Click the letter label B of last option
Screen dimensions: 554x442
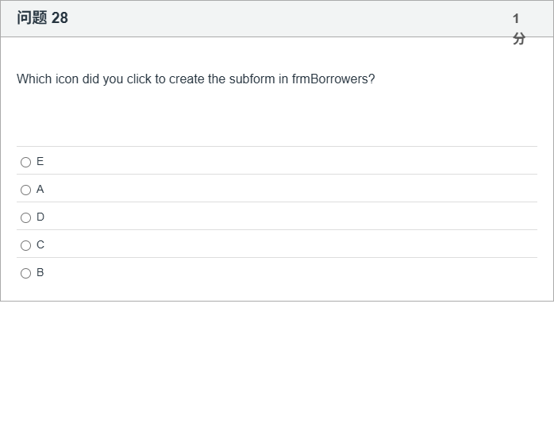[40, 272]
